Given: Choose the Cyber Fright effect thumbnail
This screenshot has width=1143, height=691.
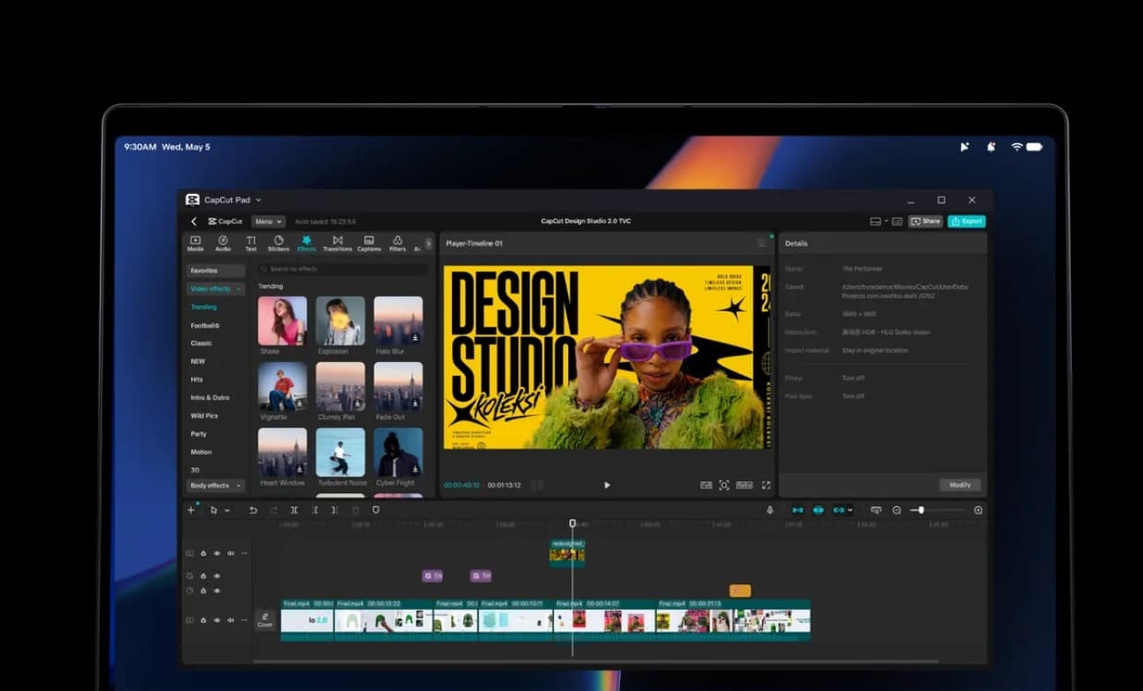Looking at the screenshot, I should coord(398,452).
